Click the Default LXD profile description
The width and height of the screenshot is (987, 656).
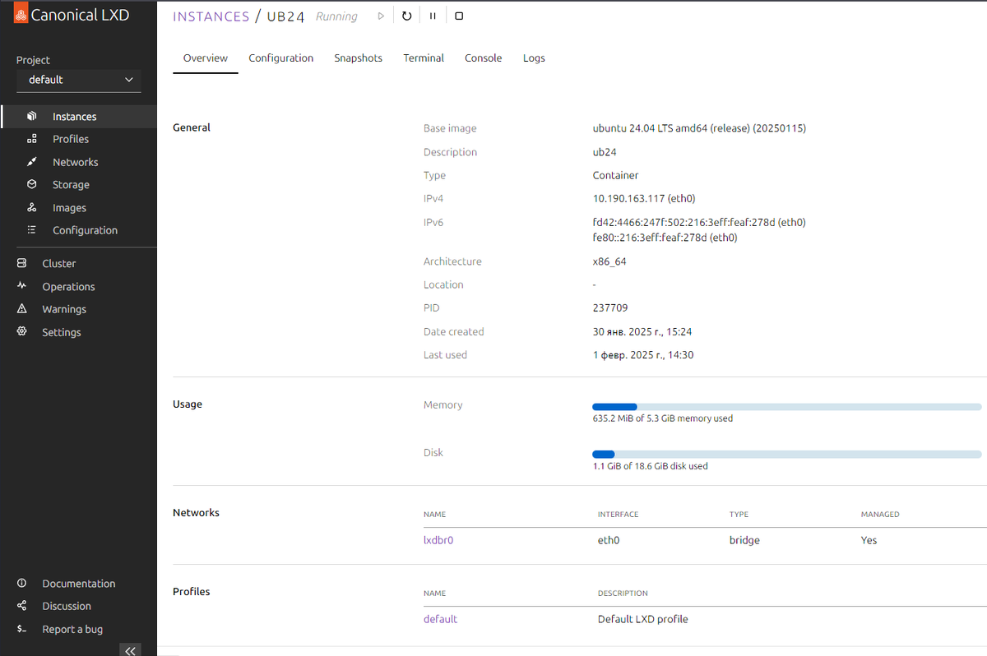pos(642,619)
